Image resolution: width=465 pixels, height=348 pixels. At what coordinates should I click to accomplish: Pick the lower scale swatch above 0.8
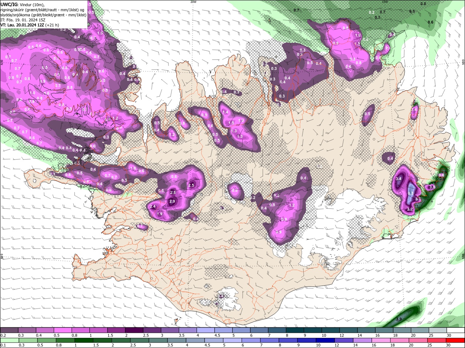pyautogui.click(x=65, y=340)
